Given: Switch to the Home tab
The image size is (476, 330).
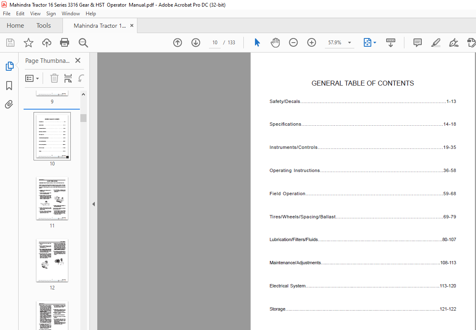Looking at the screenshot, I should (15, 26).
